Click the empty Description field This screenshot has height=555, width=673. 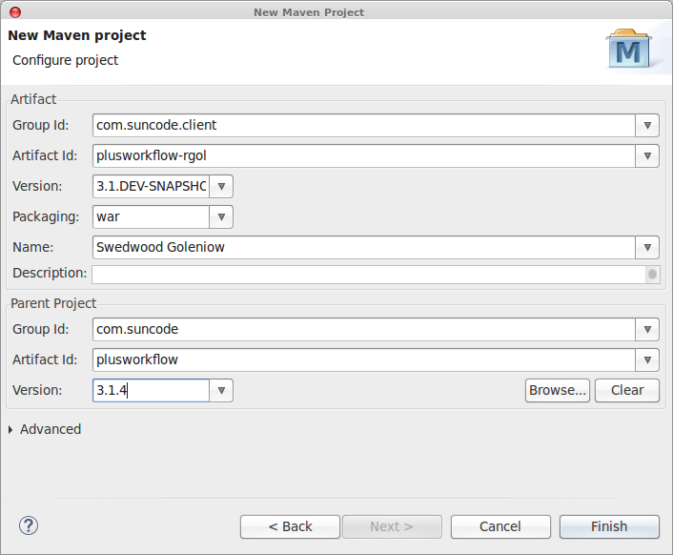coord(369,275)
